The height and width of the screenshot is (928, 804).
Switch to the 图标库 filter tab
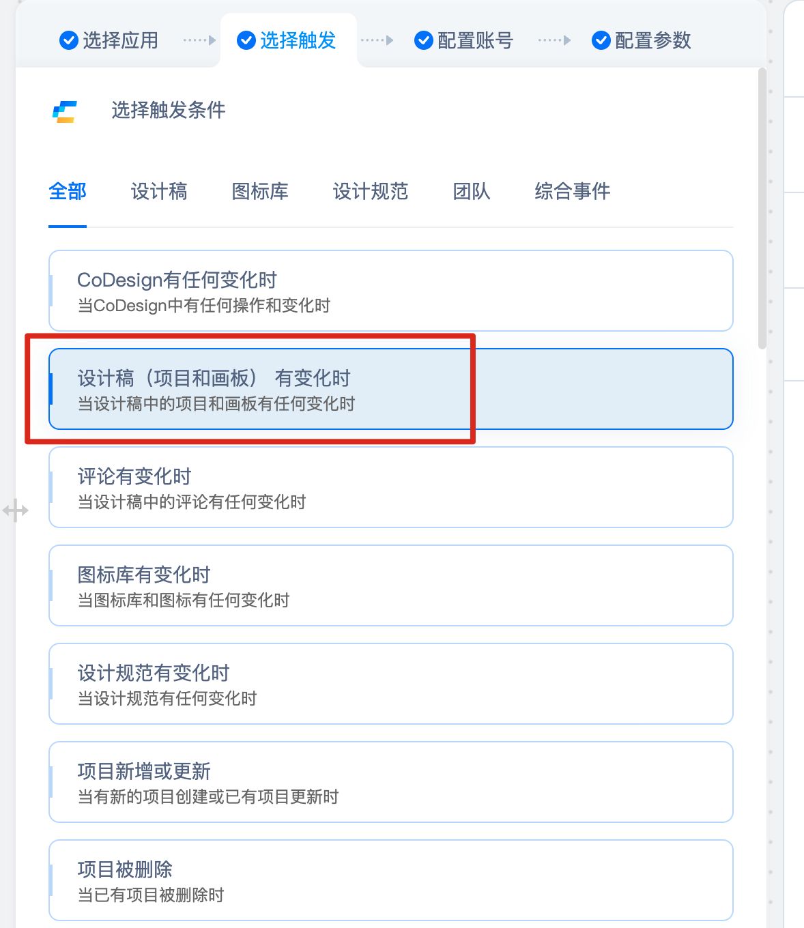[x=260, y=192]
